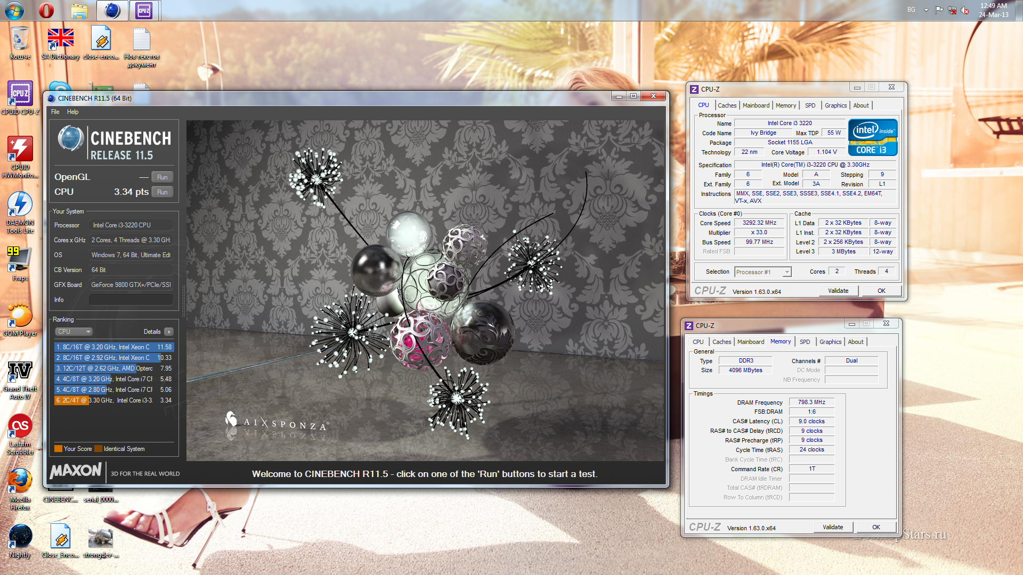Open SPD tab in upper CPU-Z
The image size is (1023, 575).
pyautogui.click(x=810, y=105)
